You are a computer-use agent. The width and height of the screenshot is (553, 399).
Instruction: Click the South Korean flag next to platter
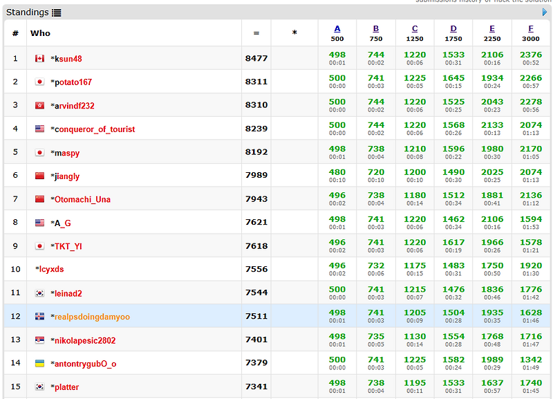[x=39, y=387]
